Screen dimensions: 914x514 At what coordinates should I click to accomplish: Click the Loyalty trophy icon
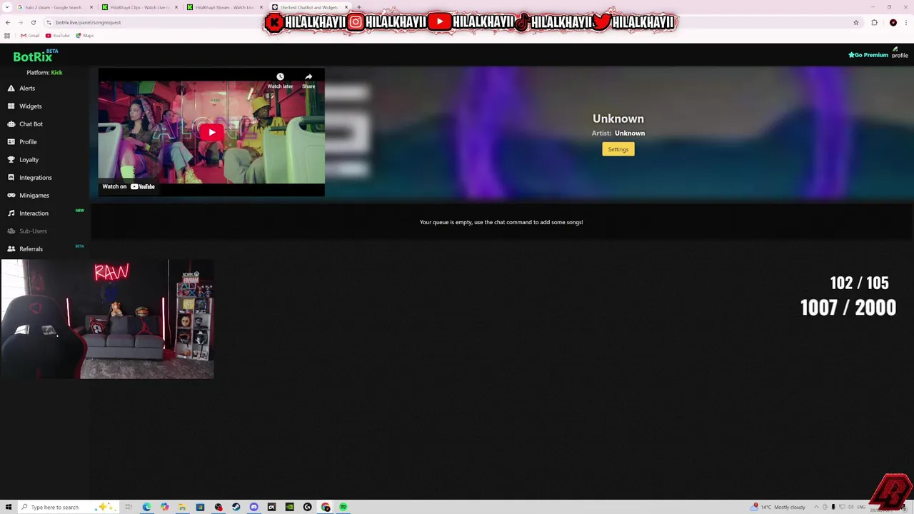click(11, 160)
